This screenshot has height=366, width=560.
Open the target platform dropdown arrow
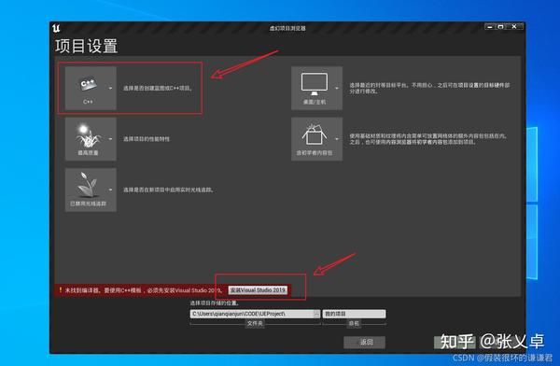tap(336, 88)
